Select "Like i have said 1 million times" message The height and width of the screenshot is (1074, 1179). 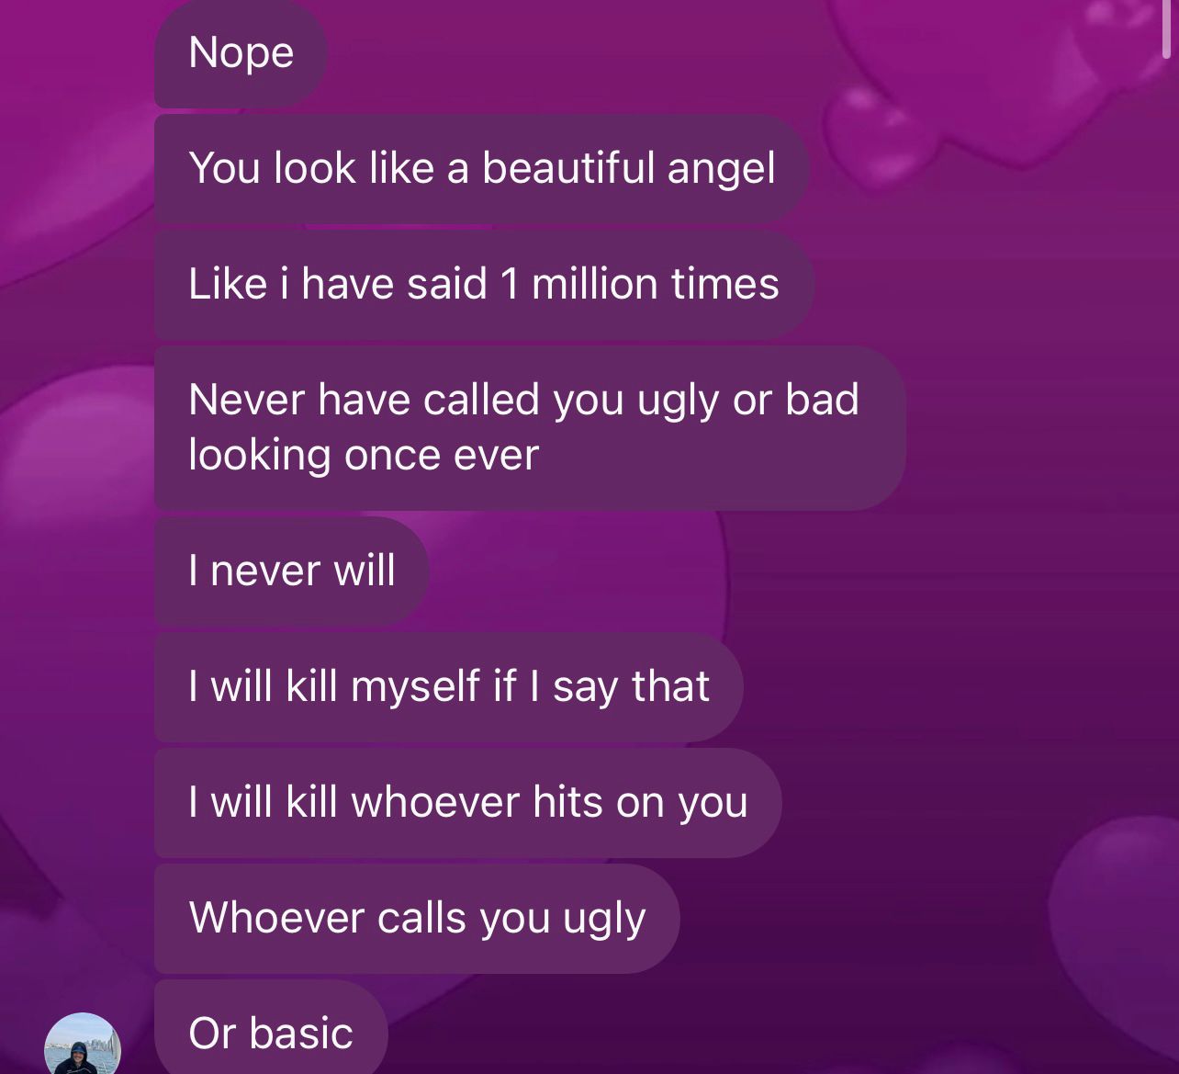484,284
